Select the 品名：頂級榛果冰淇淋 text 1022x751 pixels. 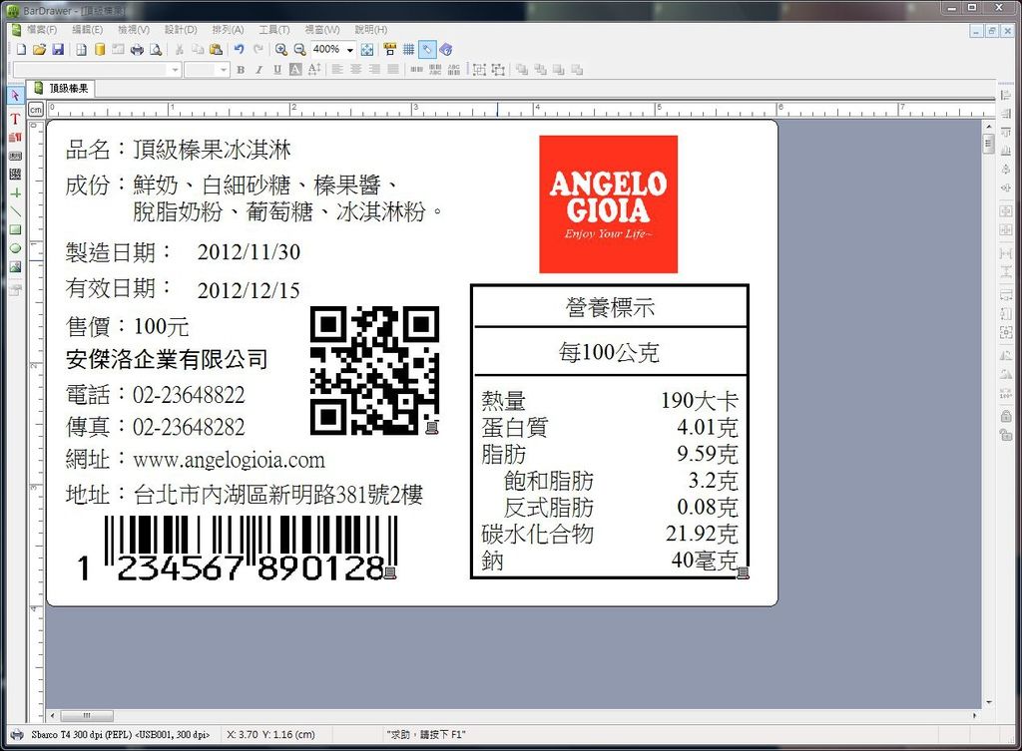[x=178, y=150]
